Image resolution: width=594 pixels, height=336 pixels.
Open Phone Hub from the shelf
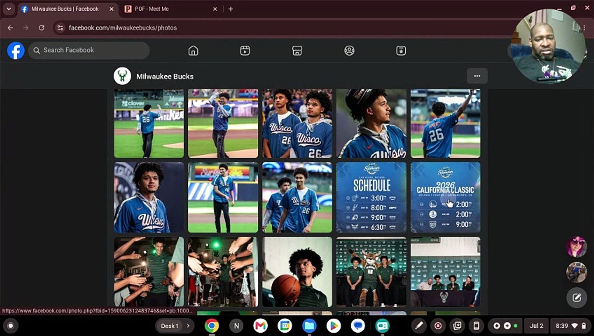point(476,326)
